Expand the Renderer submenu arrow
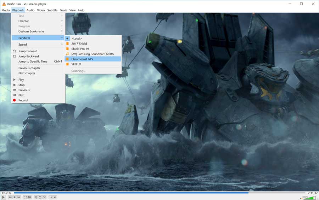Screen dimensions: 319x200 [62, 38]
